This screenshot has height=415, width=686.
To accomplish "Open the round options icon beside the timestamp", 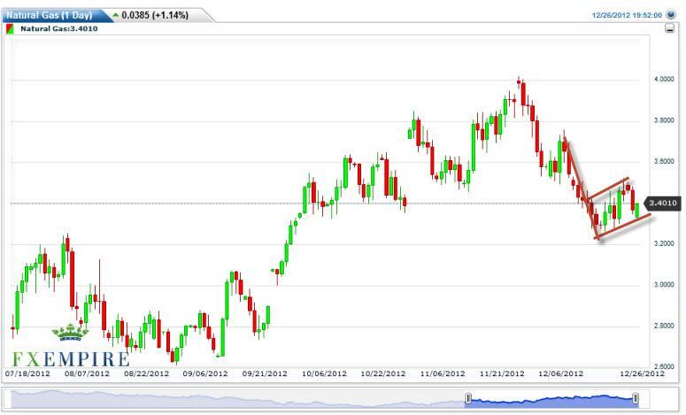I will point(671,15).
